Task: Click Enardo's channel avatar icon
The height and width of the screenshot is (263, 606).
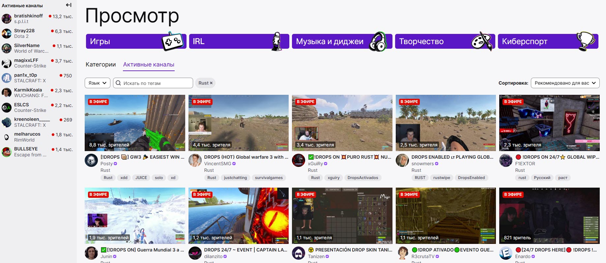Action: (x=506, y=253)
